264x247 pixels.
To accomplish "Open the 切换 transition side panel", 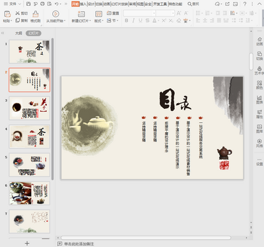I will (x=259, y=55).
